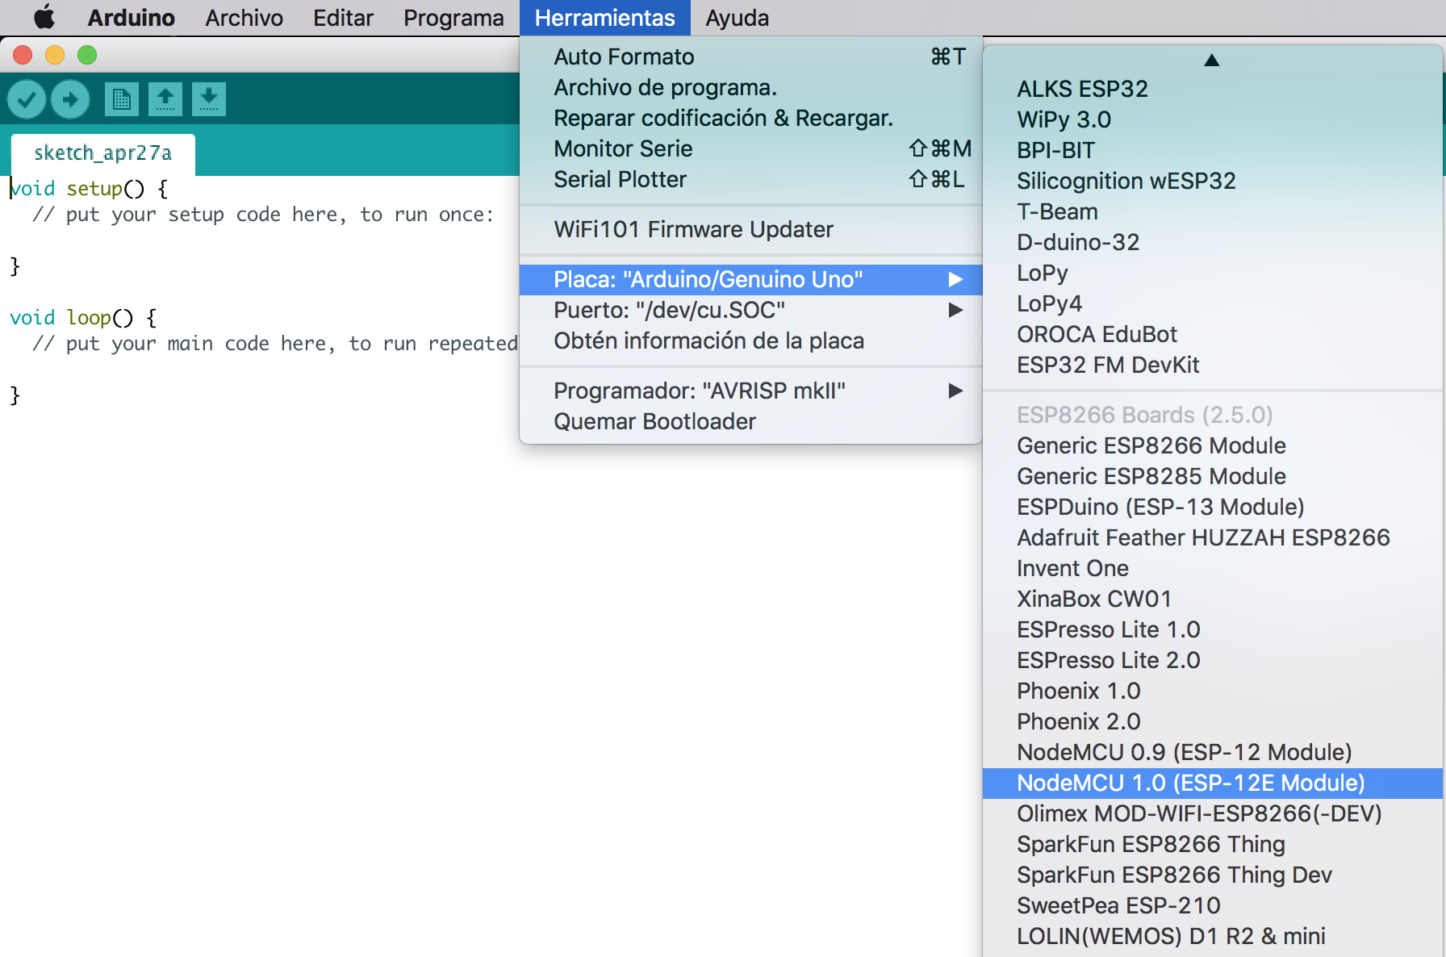Select the Invent One board

[1213, 568]
